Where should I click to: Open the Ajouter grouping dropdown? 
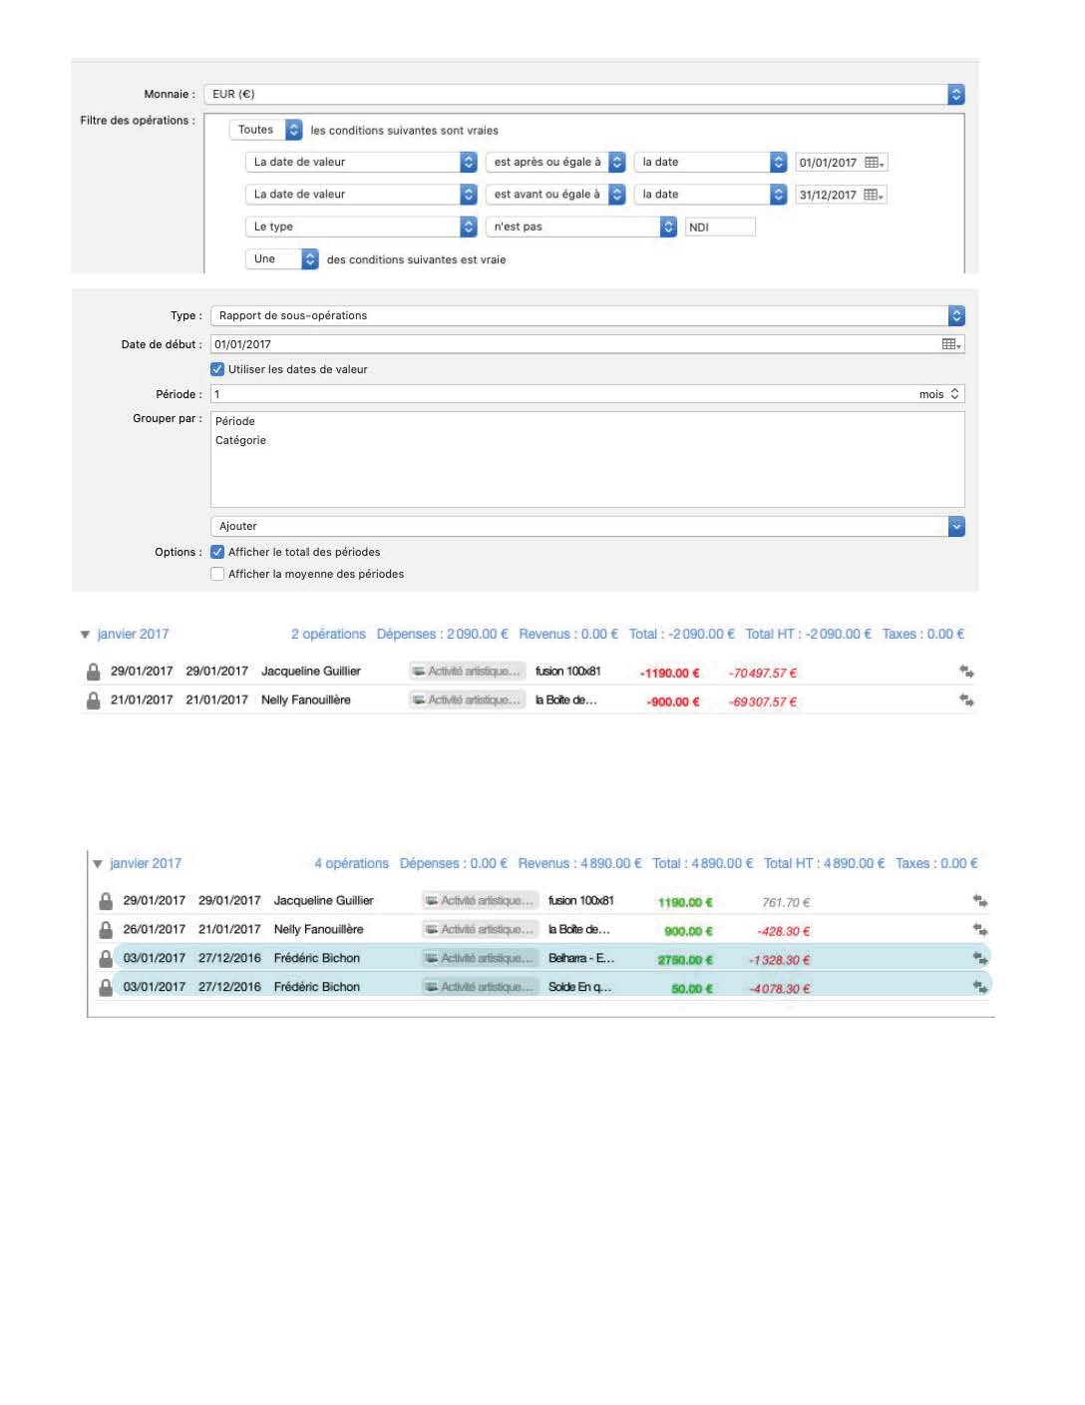pos(955,526)
